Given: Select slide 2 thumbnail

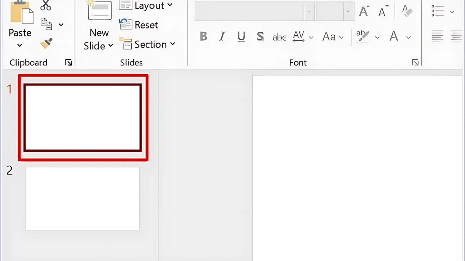Looking at the screenshot, I should click(x=83, y=199).
